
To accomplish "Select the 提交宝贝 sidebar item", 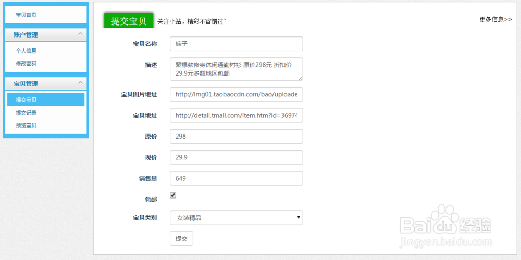I will tap(46, 100).
